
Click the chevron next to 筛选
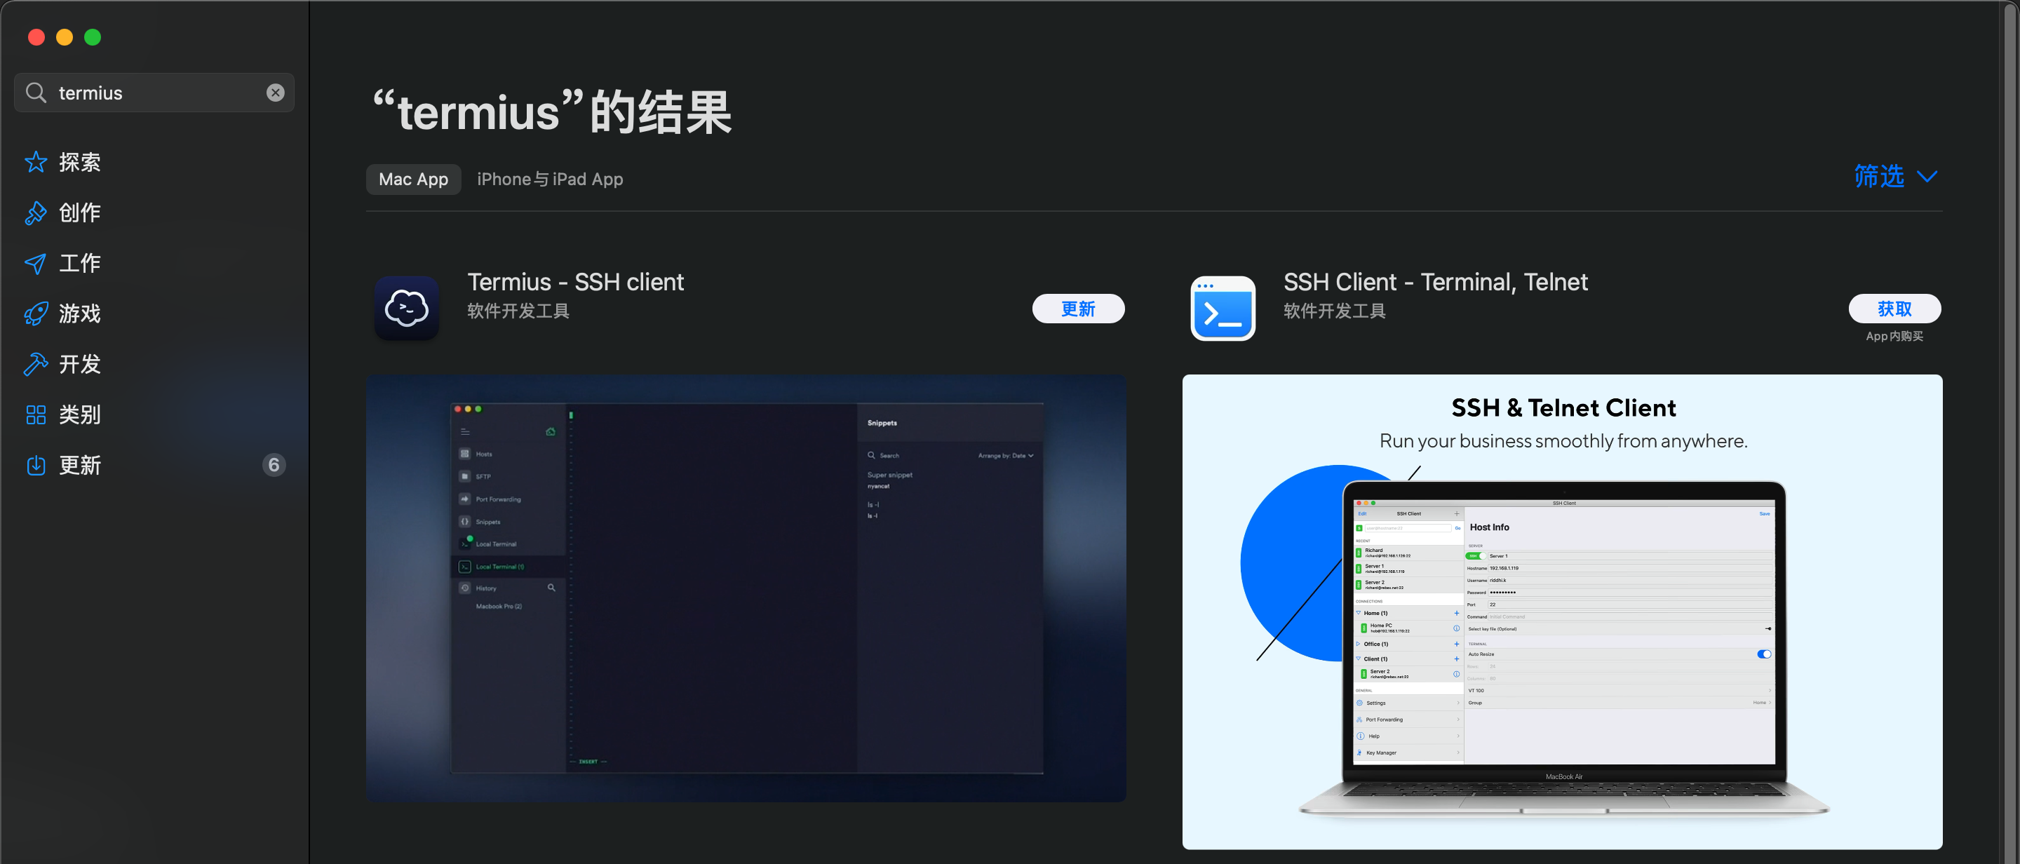[1927, 177]
